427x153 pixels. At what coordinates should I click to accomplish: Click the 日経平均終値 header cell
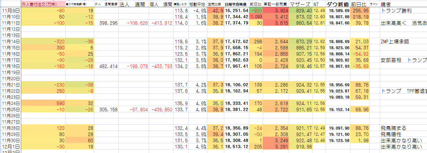tap(237, 5)
